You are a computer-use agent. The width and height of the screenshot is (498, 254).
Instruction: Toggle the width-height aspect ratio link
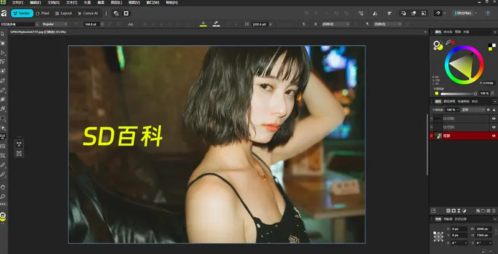[496, 232]
